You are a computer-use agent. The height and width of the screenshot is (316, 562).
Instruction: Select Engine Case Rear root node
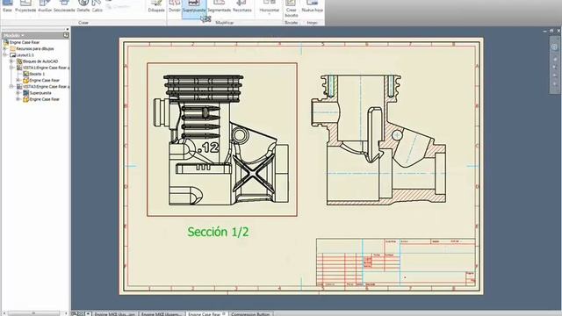pyautogui.click(x=24, y=42)
